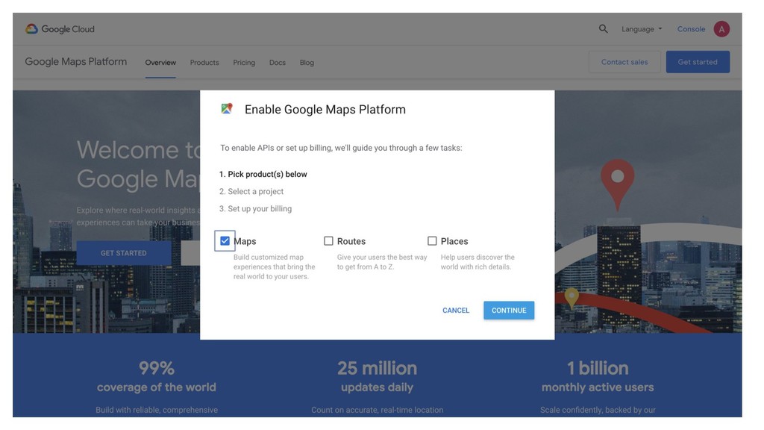The width and height of the screenshot is (764, 430).
Task: Click the hero GET STARTED button
Action: 124,253
